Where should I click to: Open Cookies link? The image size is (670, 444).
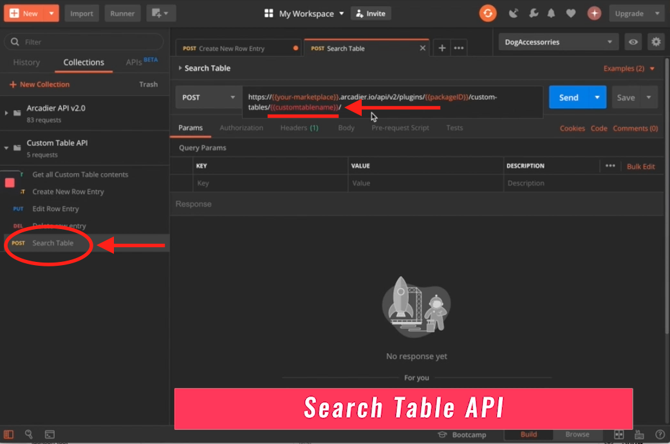click(x=572, y=128)
